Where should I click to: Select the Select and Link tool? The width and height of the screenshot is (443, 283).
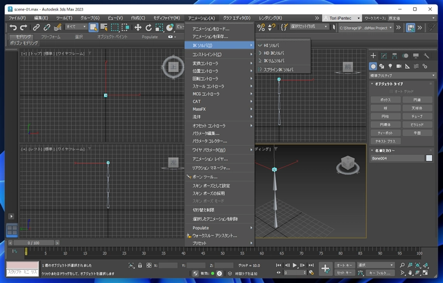pyautogui.click(x=36, y=27)
